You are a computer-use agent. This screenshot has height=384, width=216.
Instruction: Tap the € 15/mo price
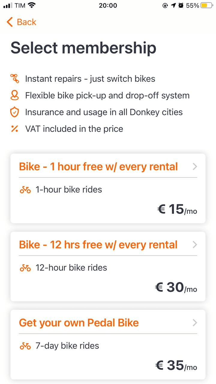click(x=177, y=209)
